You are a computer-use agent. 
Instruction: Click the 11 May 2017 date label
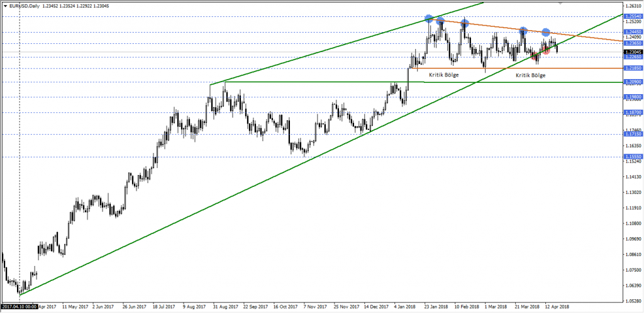(x=75, y=307)
